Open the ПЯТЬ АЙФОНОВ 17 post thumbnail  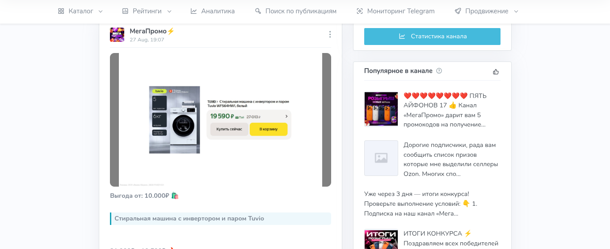click(381, 109)
